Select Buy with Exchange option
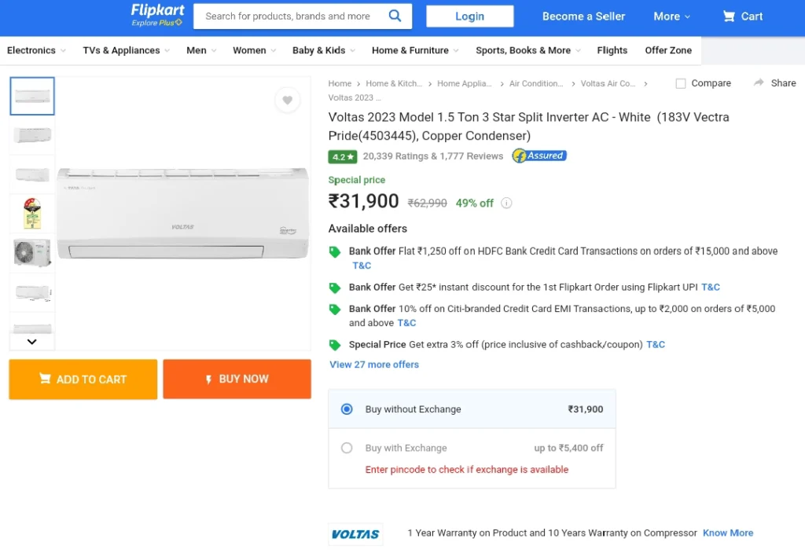The width and height of the screenshot is (805, 557). click(347, 449)
